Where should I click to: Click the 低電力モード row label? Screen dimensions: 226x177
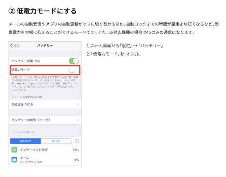[20, 70]
